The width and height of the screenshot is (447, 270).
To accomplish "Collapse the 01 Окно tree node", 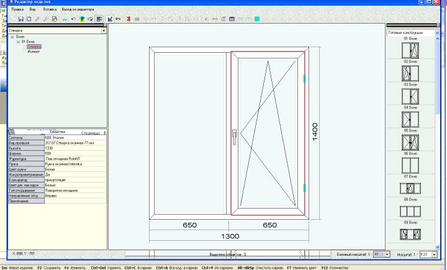I will tap(18, 42).
